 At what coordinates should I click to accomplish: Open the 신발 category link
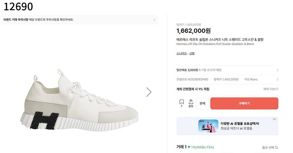tap(192, 53)
